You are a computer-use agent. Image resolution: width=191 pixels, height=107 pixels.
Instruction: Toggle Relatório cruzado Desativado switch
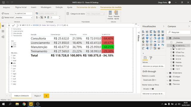[x=154, y=80]
